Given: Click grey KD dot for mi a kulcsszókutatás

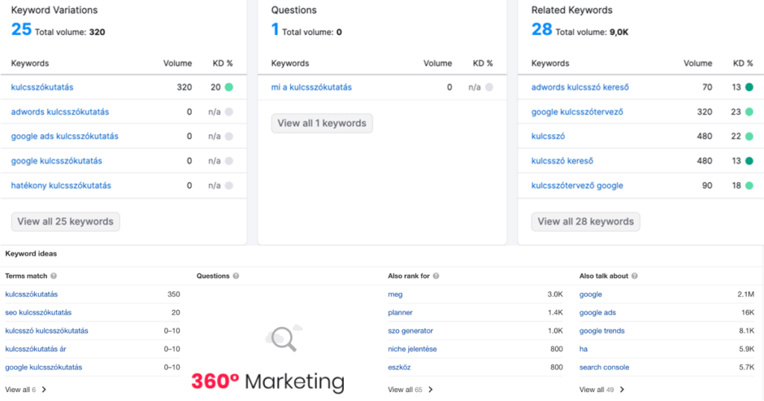Looking at the screenshot, I should [489, 87].
